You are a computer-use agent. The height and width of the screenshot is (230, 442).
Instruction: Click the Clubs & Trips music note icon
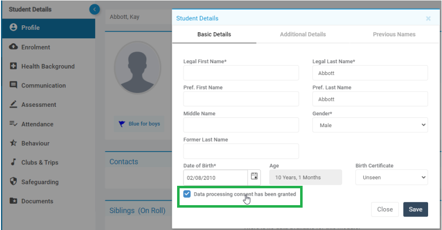13,162
